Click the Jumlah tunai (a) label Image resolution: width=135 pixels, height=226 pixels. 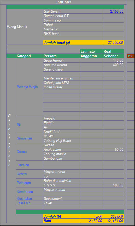pyautogui.click(x=73, y=43)
